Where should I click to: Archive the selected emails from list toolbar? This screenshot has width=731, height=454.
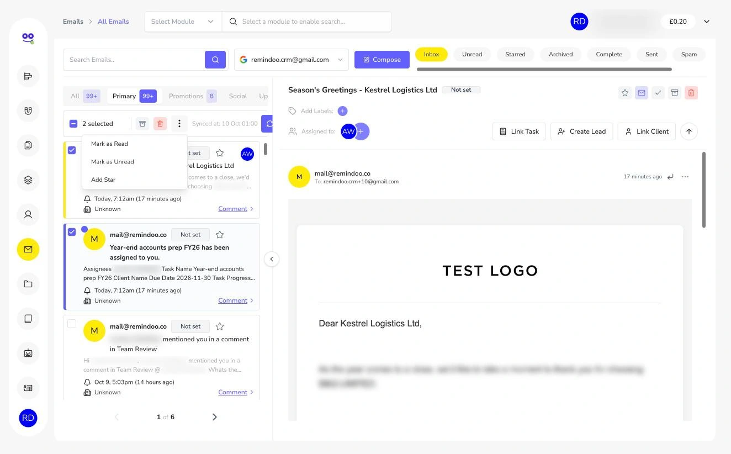click(x=142, y=124)
